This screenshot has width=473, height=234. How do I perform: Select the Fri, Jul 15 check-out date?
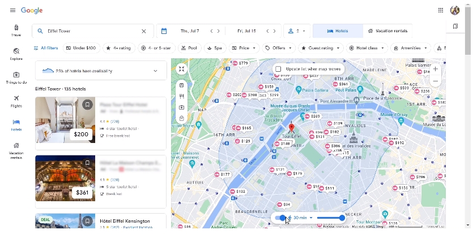point(246,31)
